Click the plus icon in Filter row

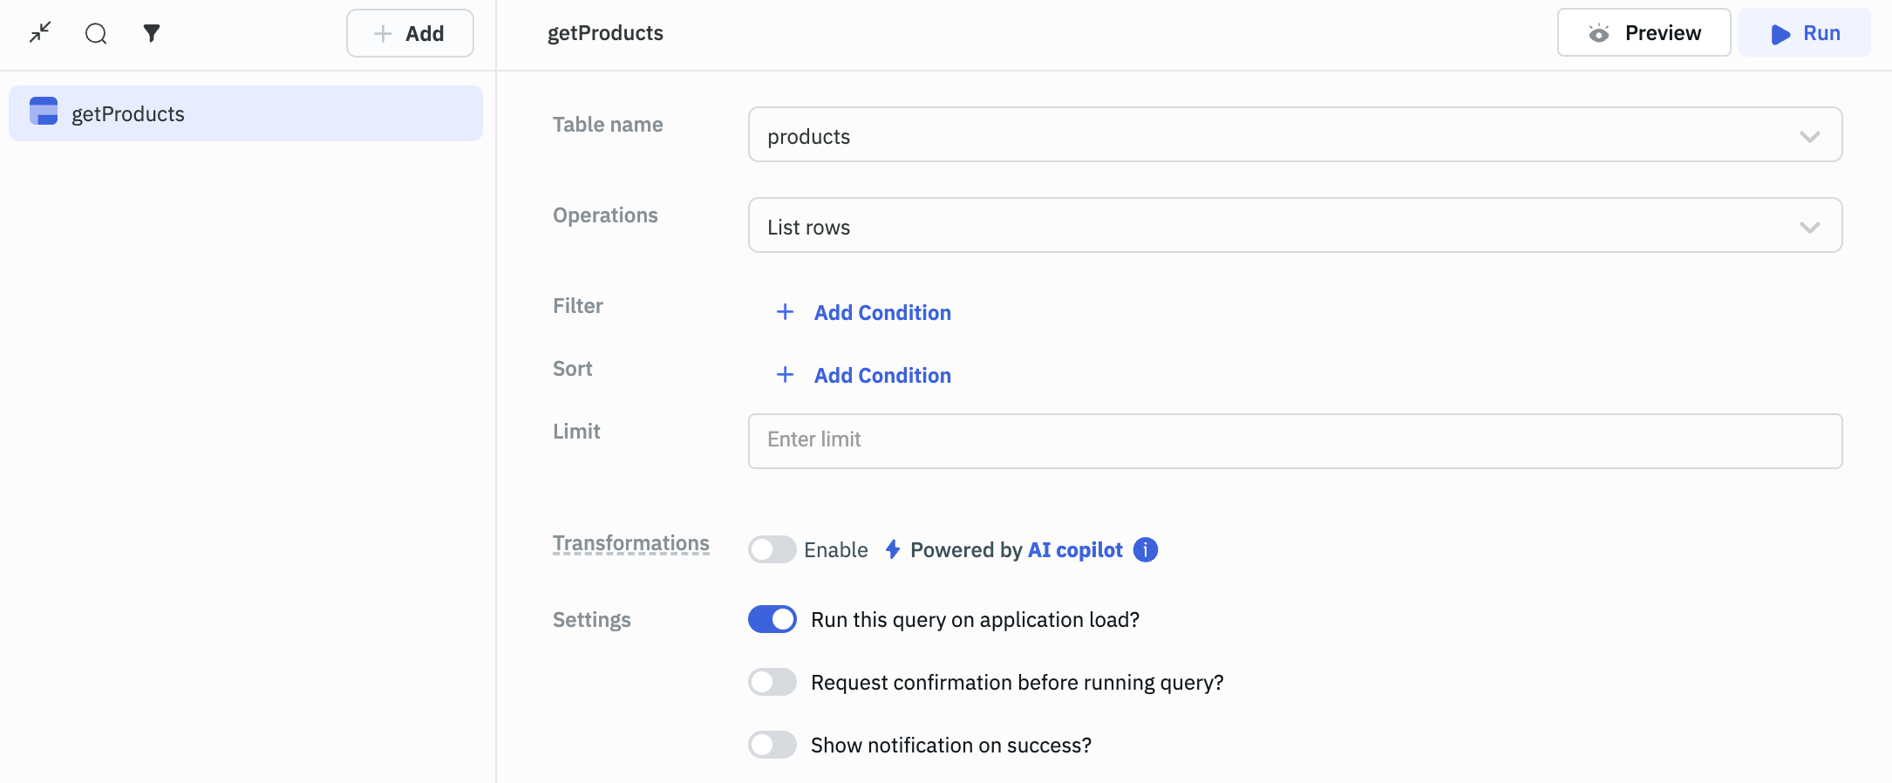(x=785, y=312)
